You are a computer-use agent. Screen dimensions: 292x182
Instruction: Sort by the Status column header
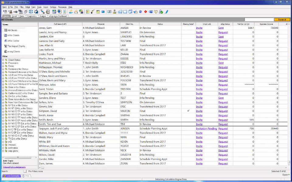tap(160, 24)
